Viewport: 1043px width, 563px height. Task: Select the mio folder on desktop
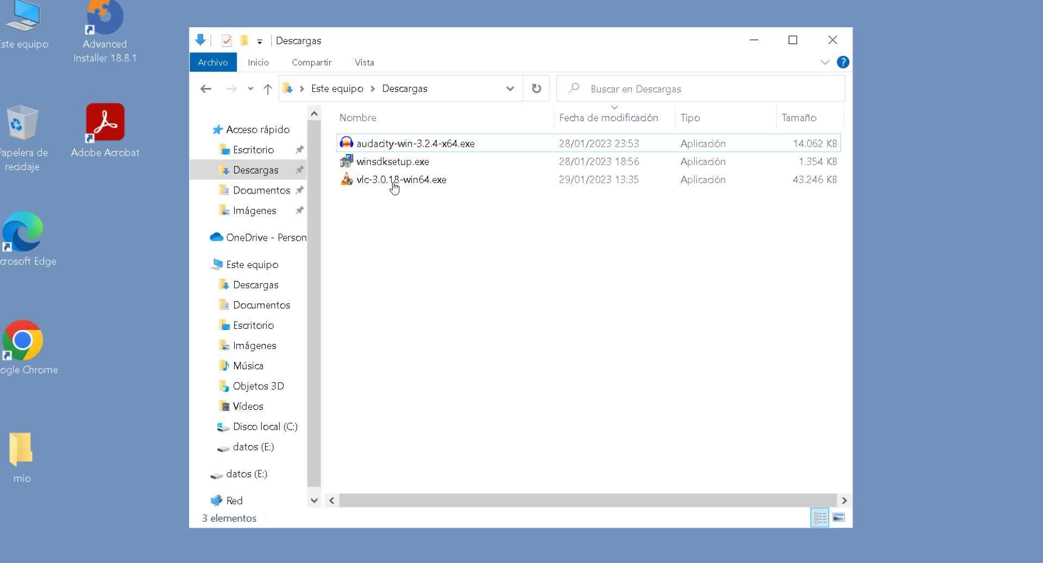point(22,458)
